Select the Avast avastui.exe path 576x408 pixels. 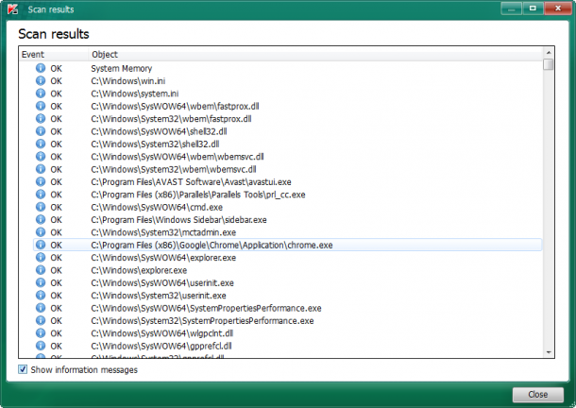pos(191,182)
